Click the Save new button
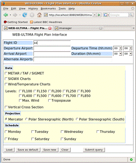This screenshot has width=136, height=163. (x=50, y=150)
